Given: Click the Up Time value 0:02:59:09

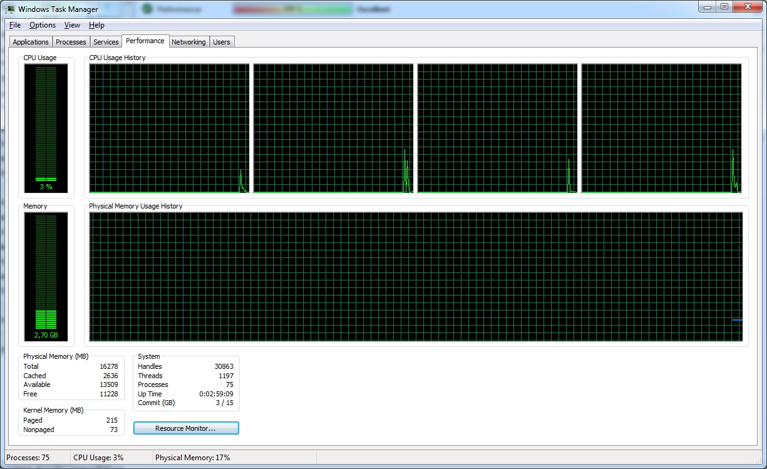Looking at the screenshot, I should tap(217, 394).
